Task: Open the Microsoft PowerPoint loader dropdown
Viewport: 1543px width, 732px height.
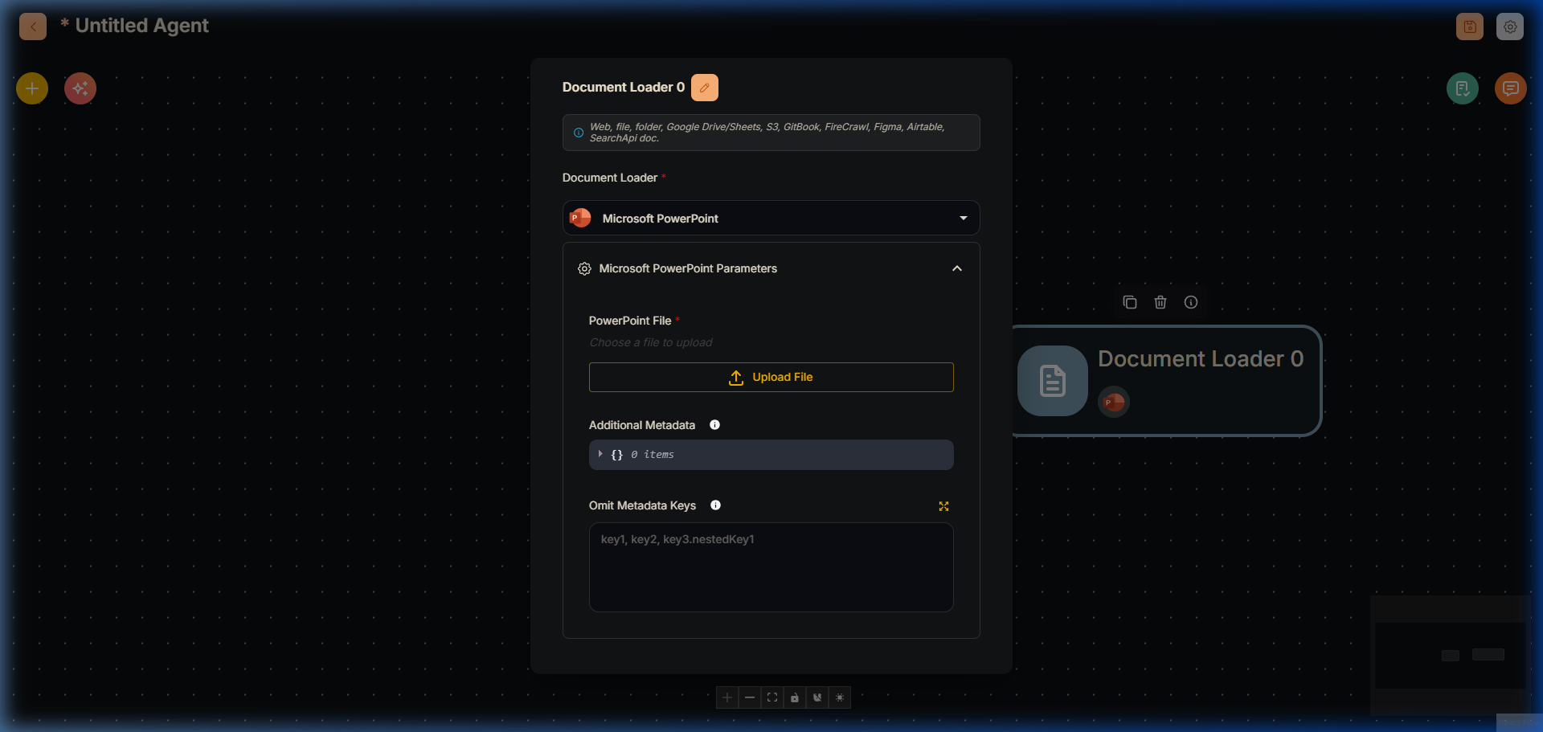Action: point(771,219)
